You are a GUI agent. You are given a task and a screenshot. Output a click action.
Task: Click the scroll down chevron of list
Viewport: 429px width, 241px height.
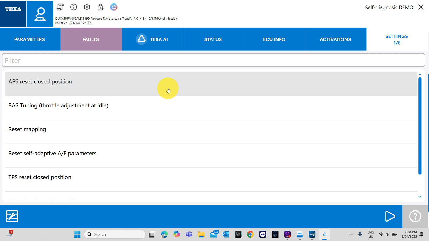click(x=420, y=197)
